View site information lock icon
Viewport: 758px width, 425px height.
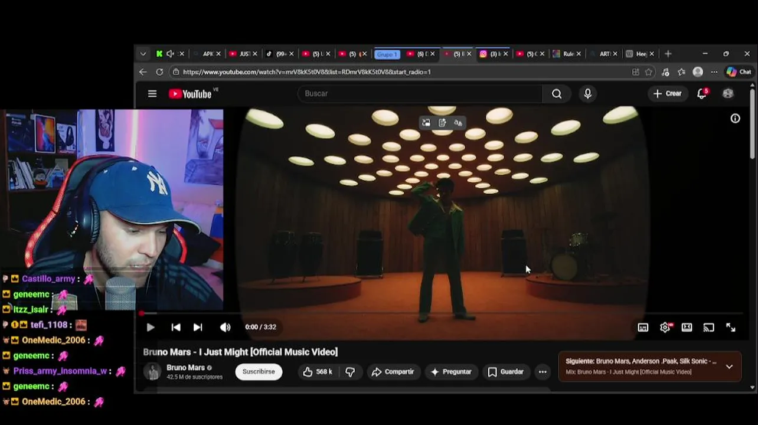tap(175, 72)
